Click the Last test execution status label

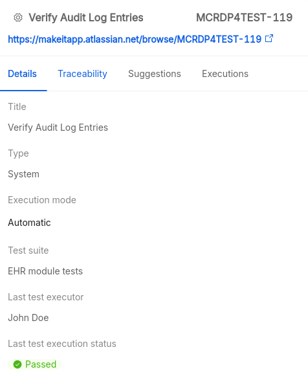pos(62,344)
